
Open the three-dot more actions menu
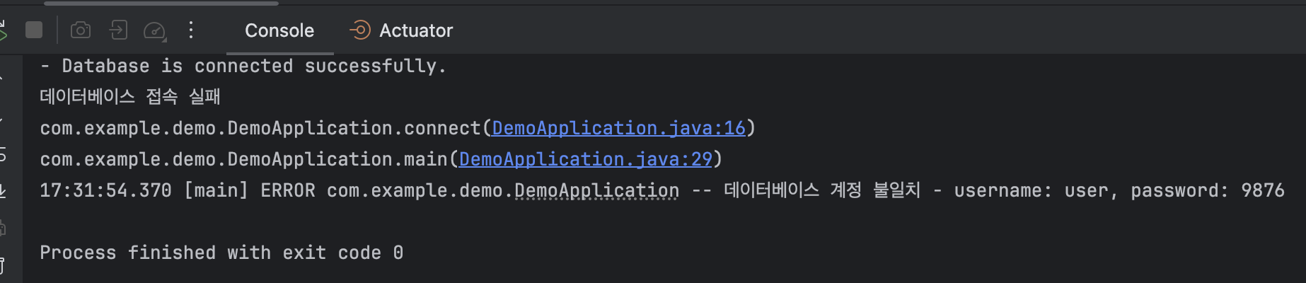pyautogui.click(x=191, y=30)
